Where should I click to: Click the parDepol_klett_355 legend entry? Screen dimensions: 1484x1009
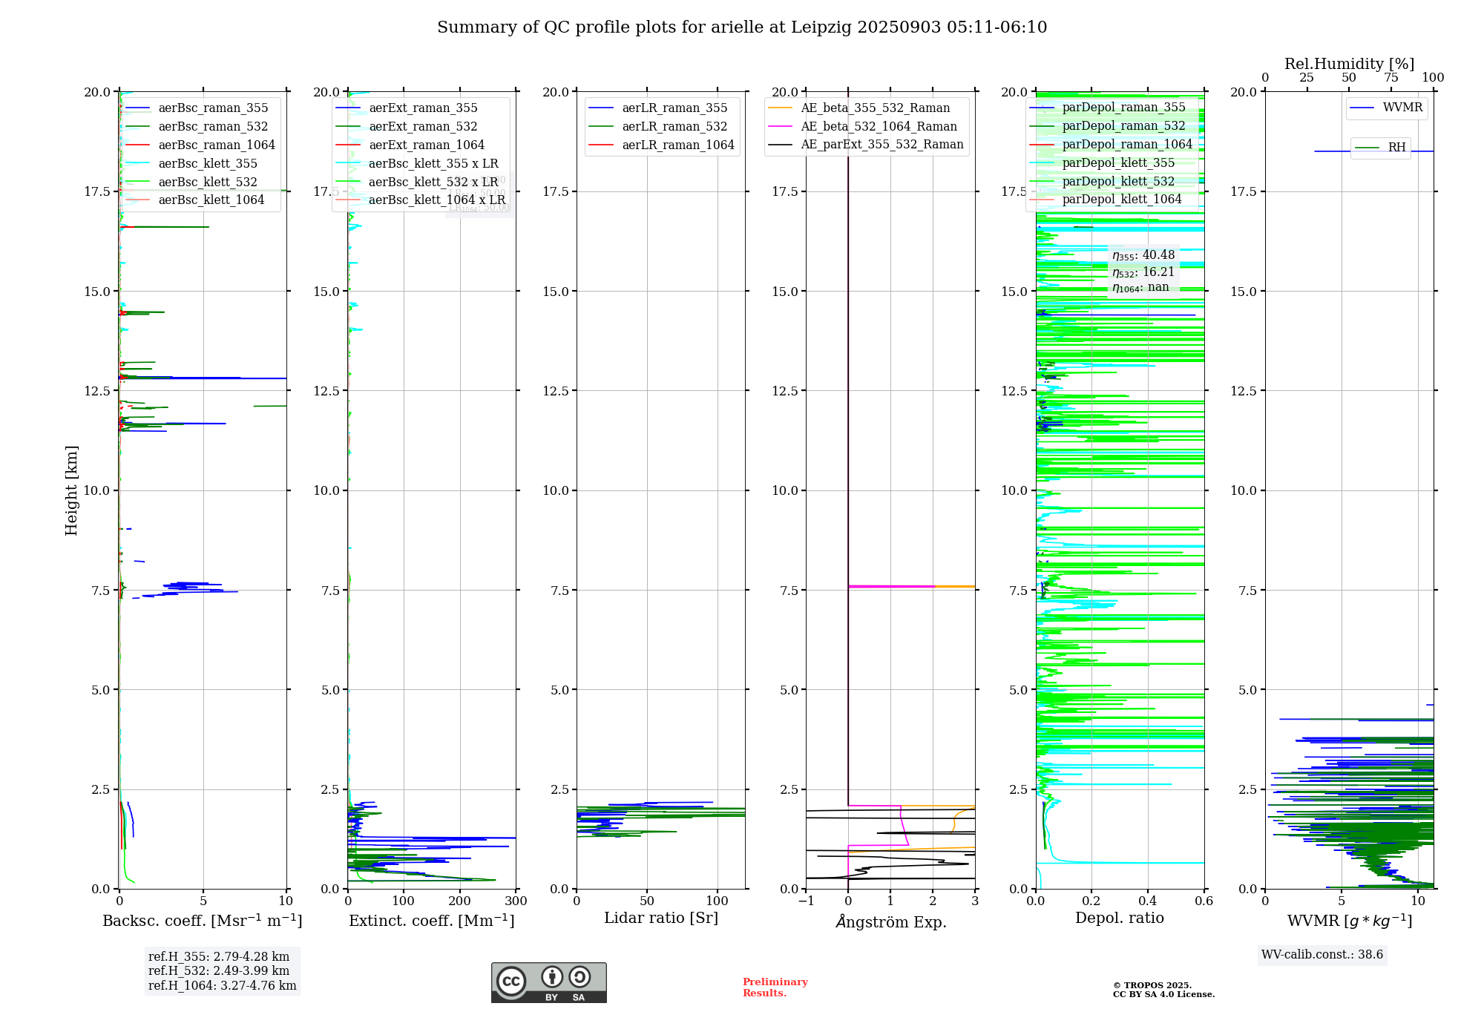(x=1117, y=163)
